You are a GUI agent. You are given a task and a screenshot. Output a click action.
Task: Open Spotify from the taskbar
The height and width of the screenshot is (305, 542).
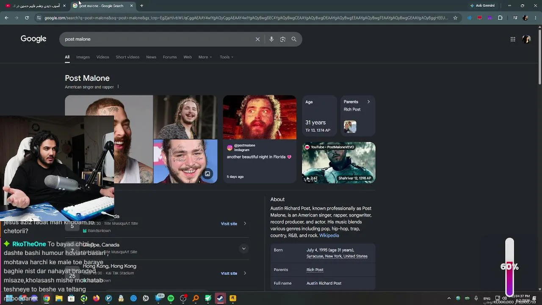point(171,298)
